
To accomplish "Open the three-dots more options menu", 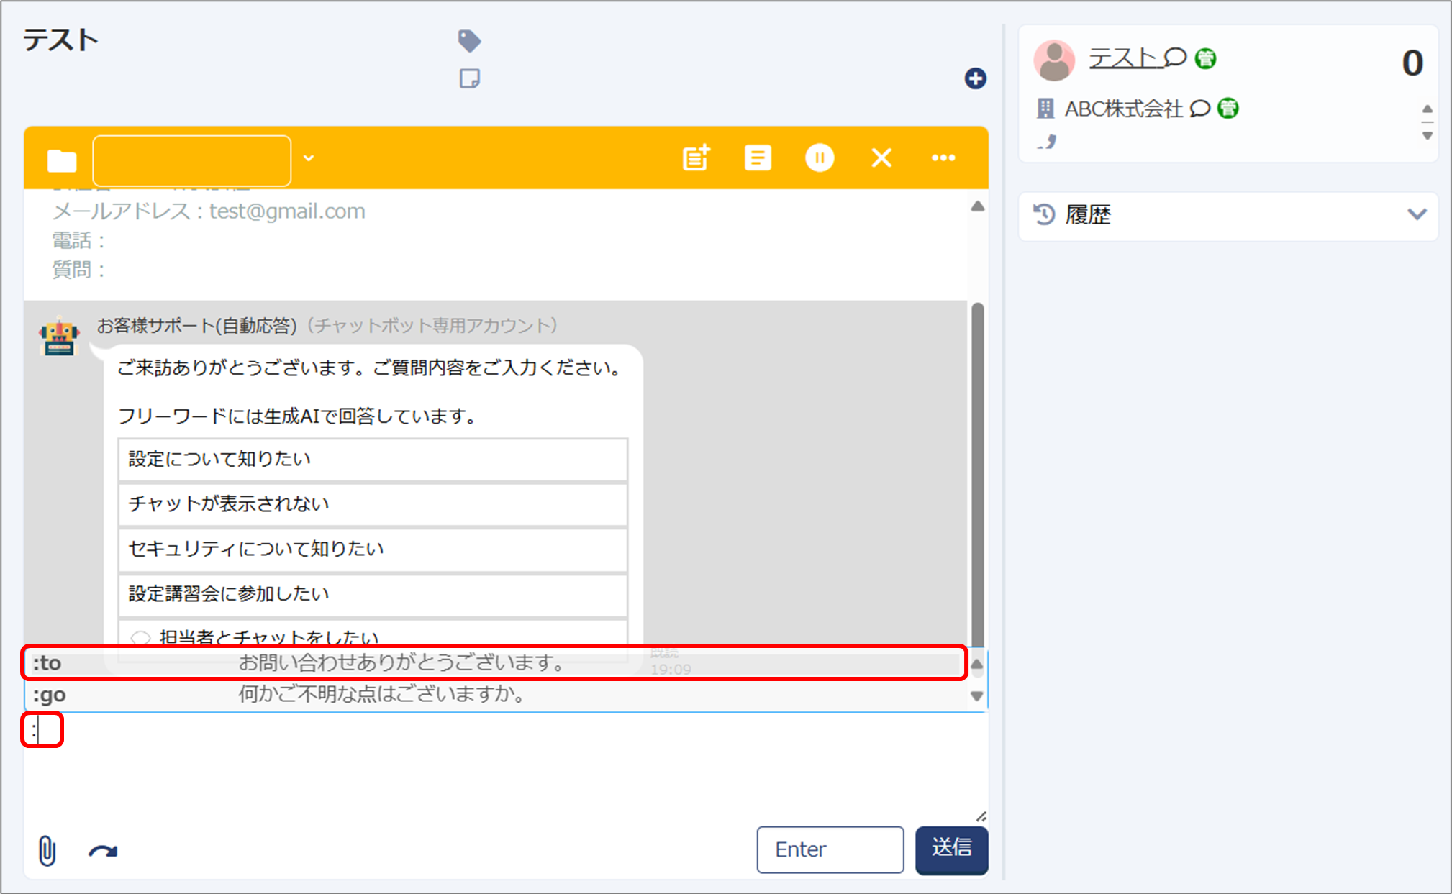I will point(943,158).
